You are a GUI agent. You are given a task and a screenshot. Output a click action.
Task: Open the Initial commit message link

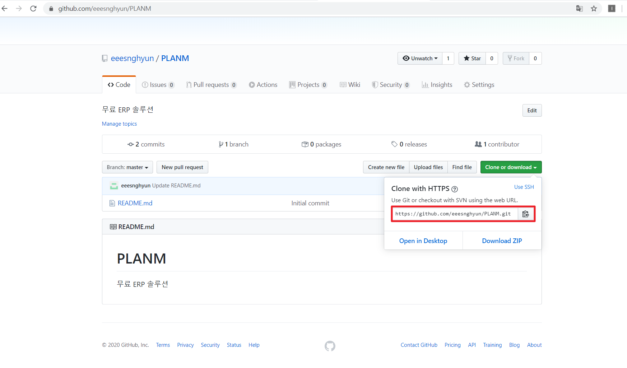(310, 203)
